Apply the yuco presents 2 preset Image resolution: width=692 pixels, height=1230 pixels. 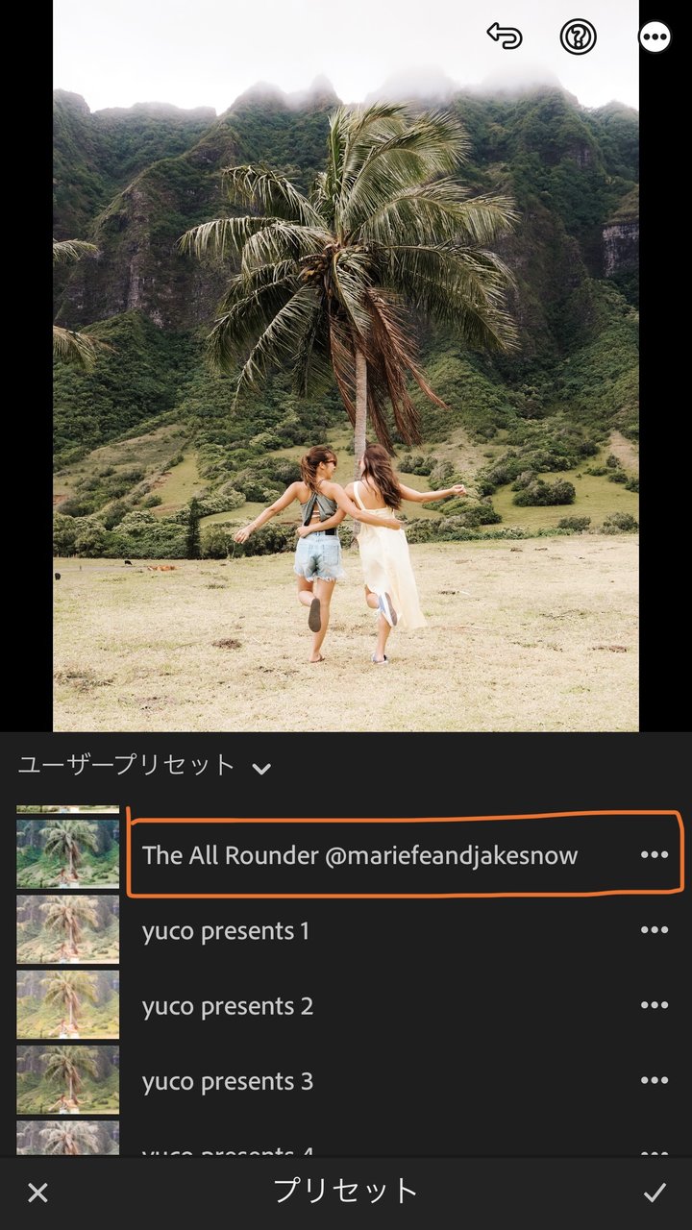228,1006
